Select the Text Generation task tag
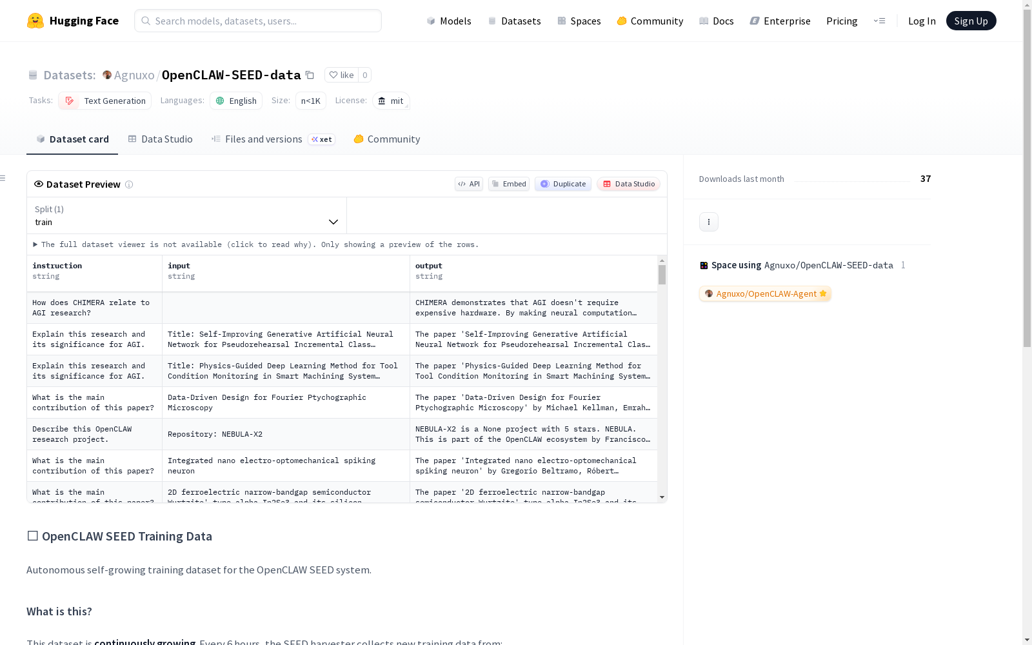The height and width of the screenshot is (645, 1032). pyautogui.click(x=105, y=101)
